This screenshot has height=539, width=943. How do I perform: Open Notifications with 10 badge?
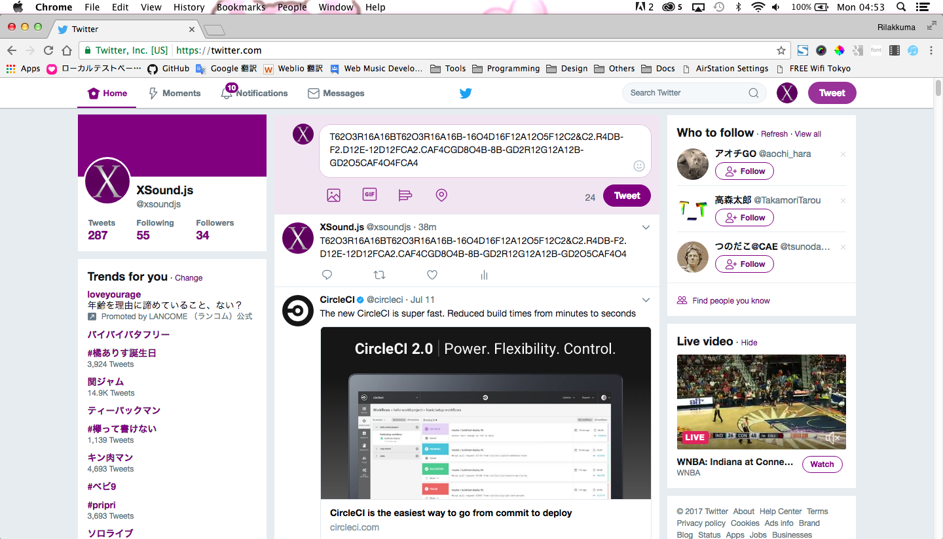pos(254,93)
